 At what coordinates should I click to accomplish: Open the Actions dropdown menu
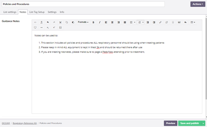[x=198, y=4]
